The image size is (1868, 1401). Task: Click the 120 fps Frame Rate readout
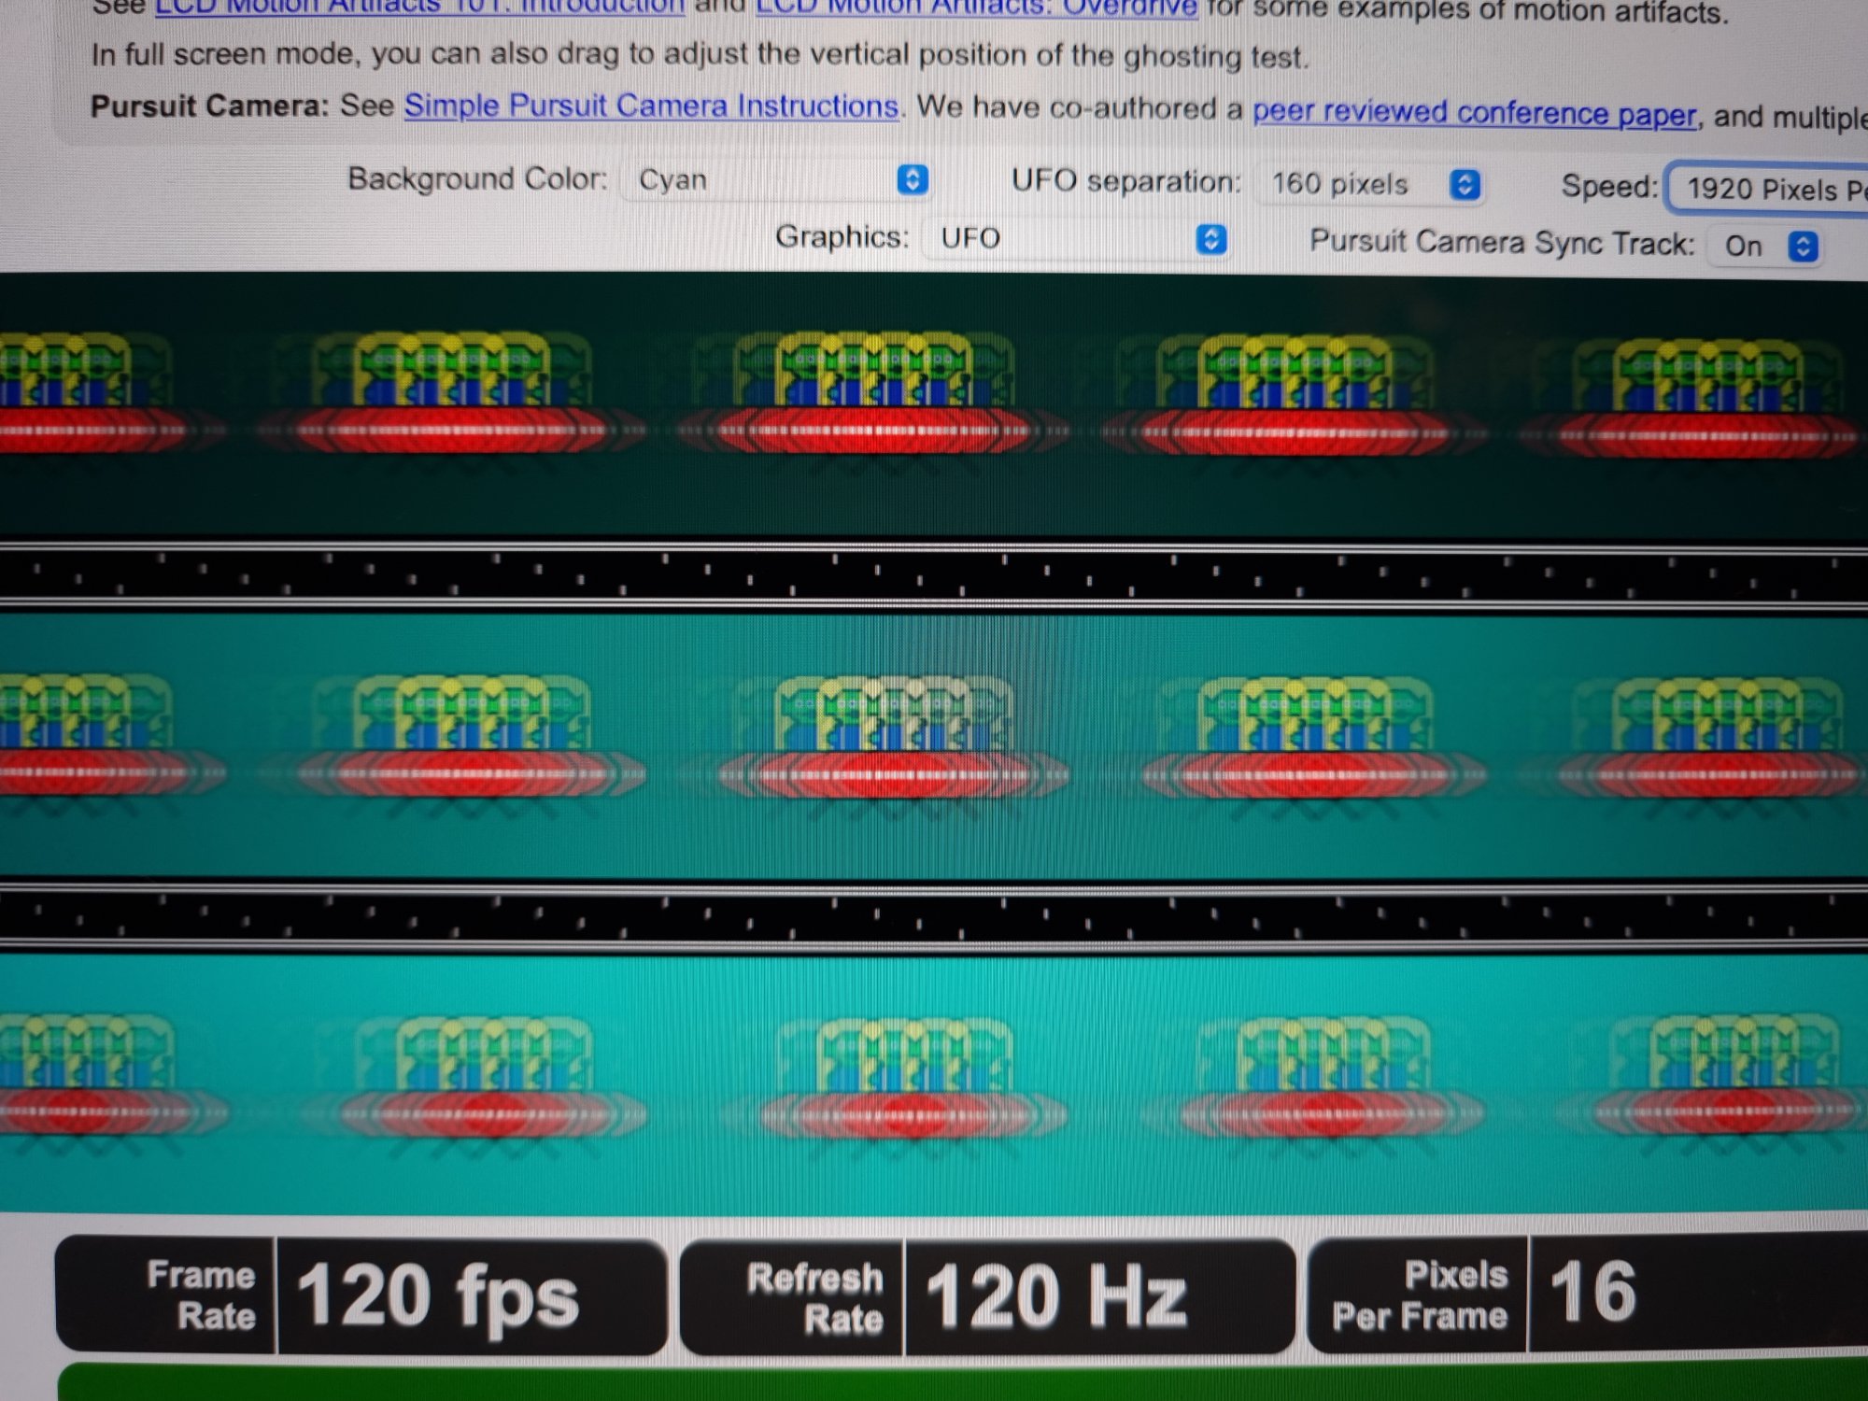coord(439,1295)
